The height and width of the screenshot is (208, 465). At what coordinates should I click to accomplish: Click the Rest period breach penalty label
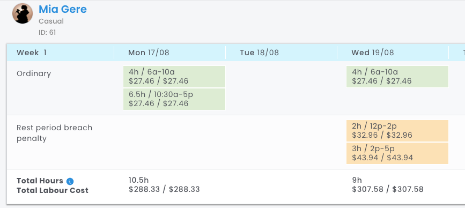tap(55, 133)
